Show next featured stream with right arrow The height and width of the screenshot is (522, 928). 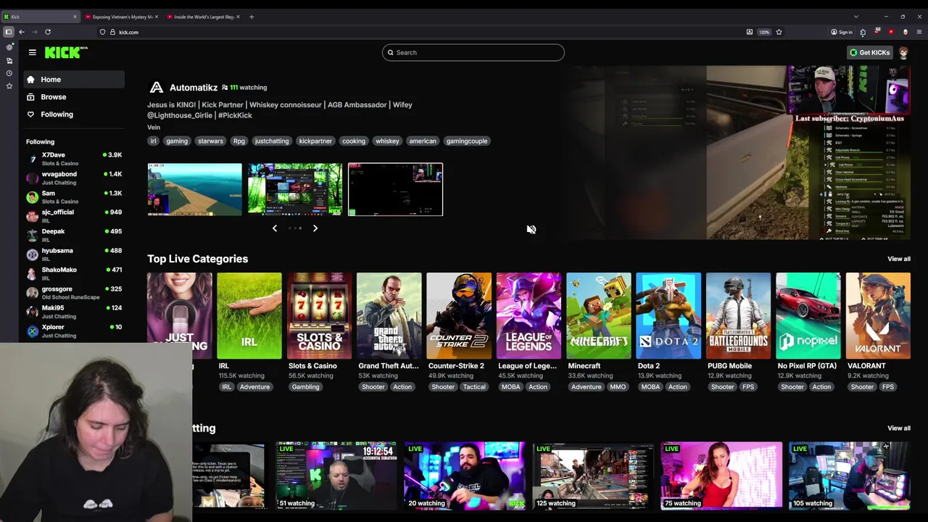click(x=315, y=228)
